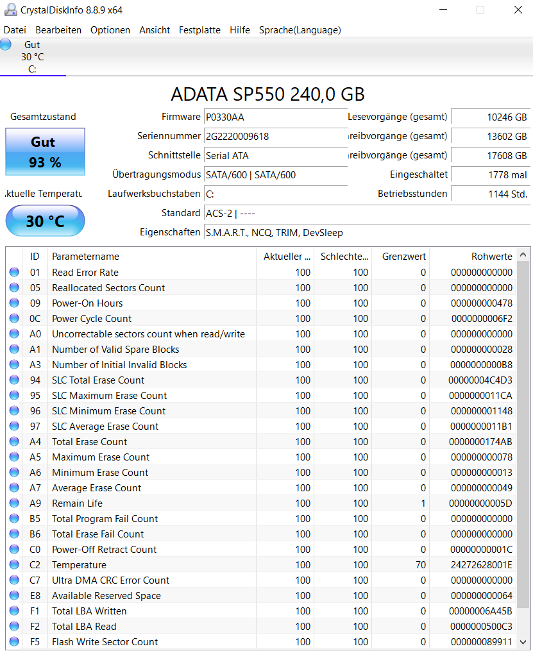Click the Laufwerksbuchstaben field C:

[x=276, y=194]
